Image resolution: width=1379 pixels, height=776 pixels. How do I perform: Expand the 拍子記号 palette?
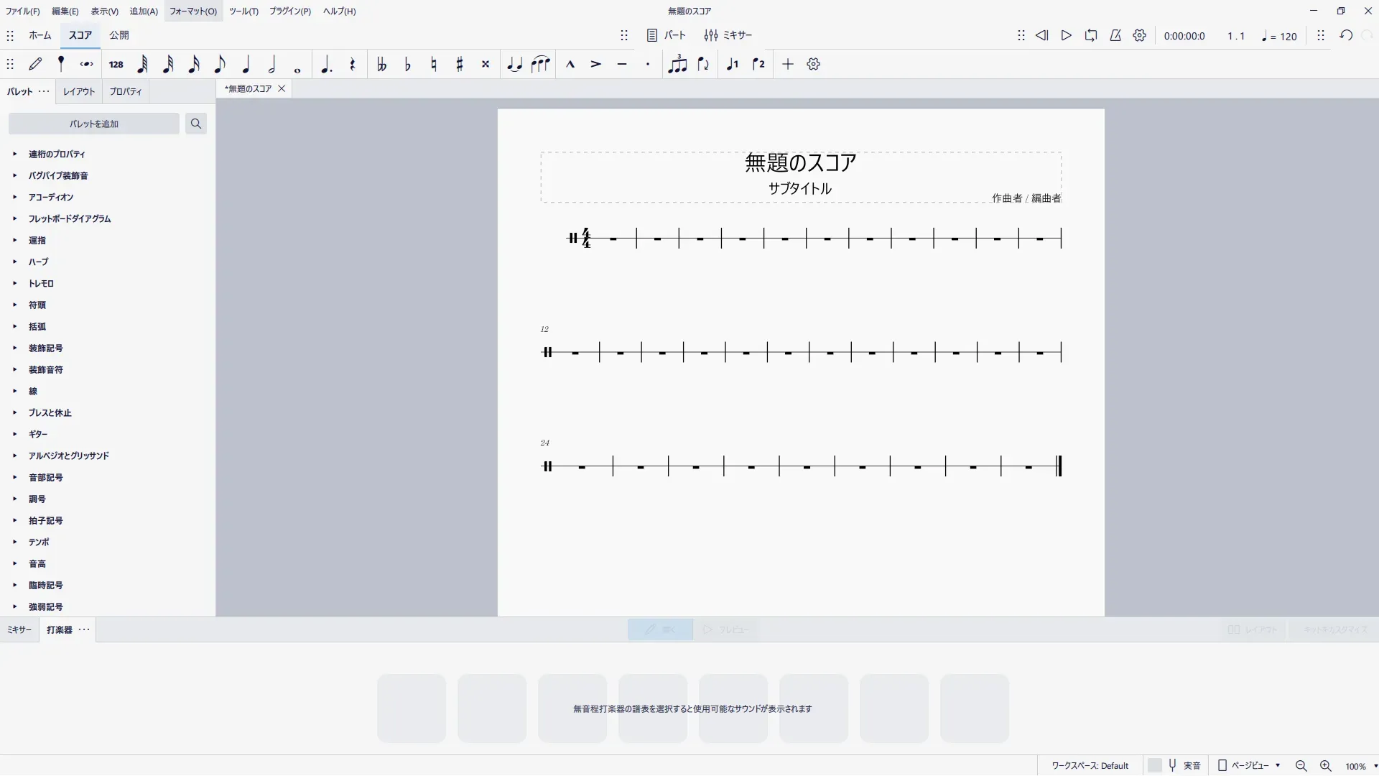45,520
